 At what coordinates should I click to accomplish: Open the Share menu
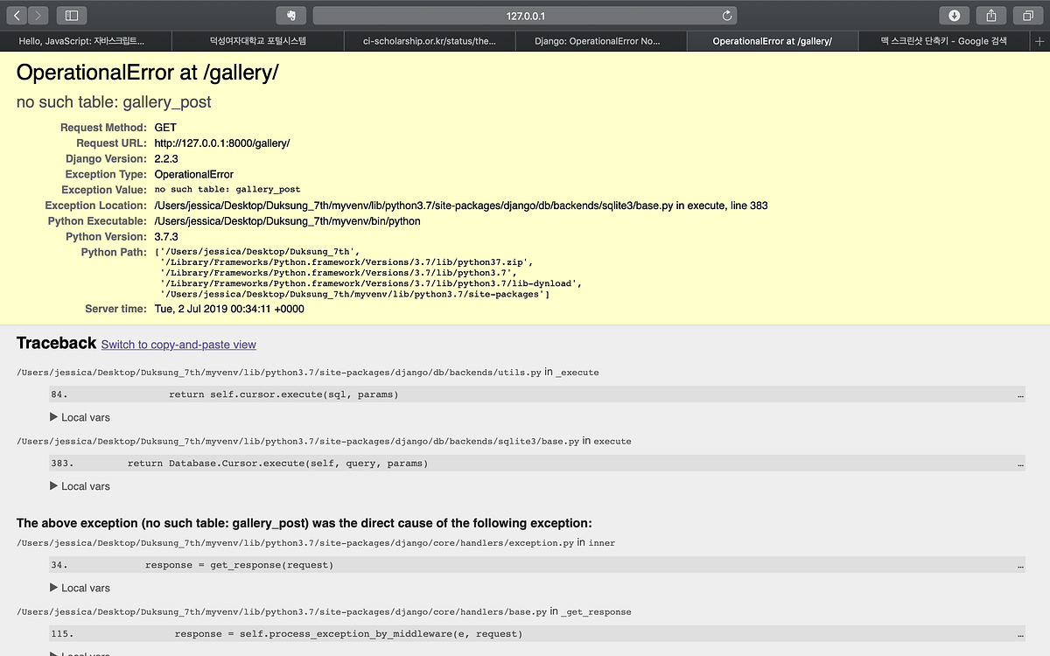coord(991,15)
